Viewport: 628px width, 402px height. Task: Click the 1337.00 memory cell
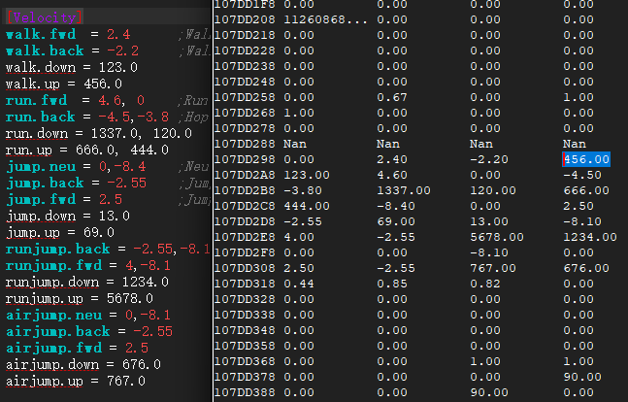(x=404, y=190)
